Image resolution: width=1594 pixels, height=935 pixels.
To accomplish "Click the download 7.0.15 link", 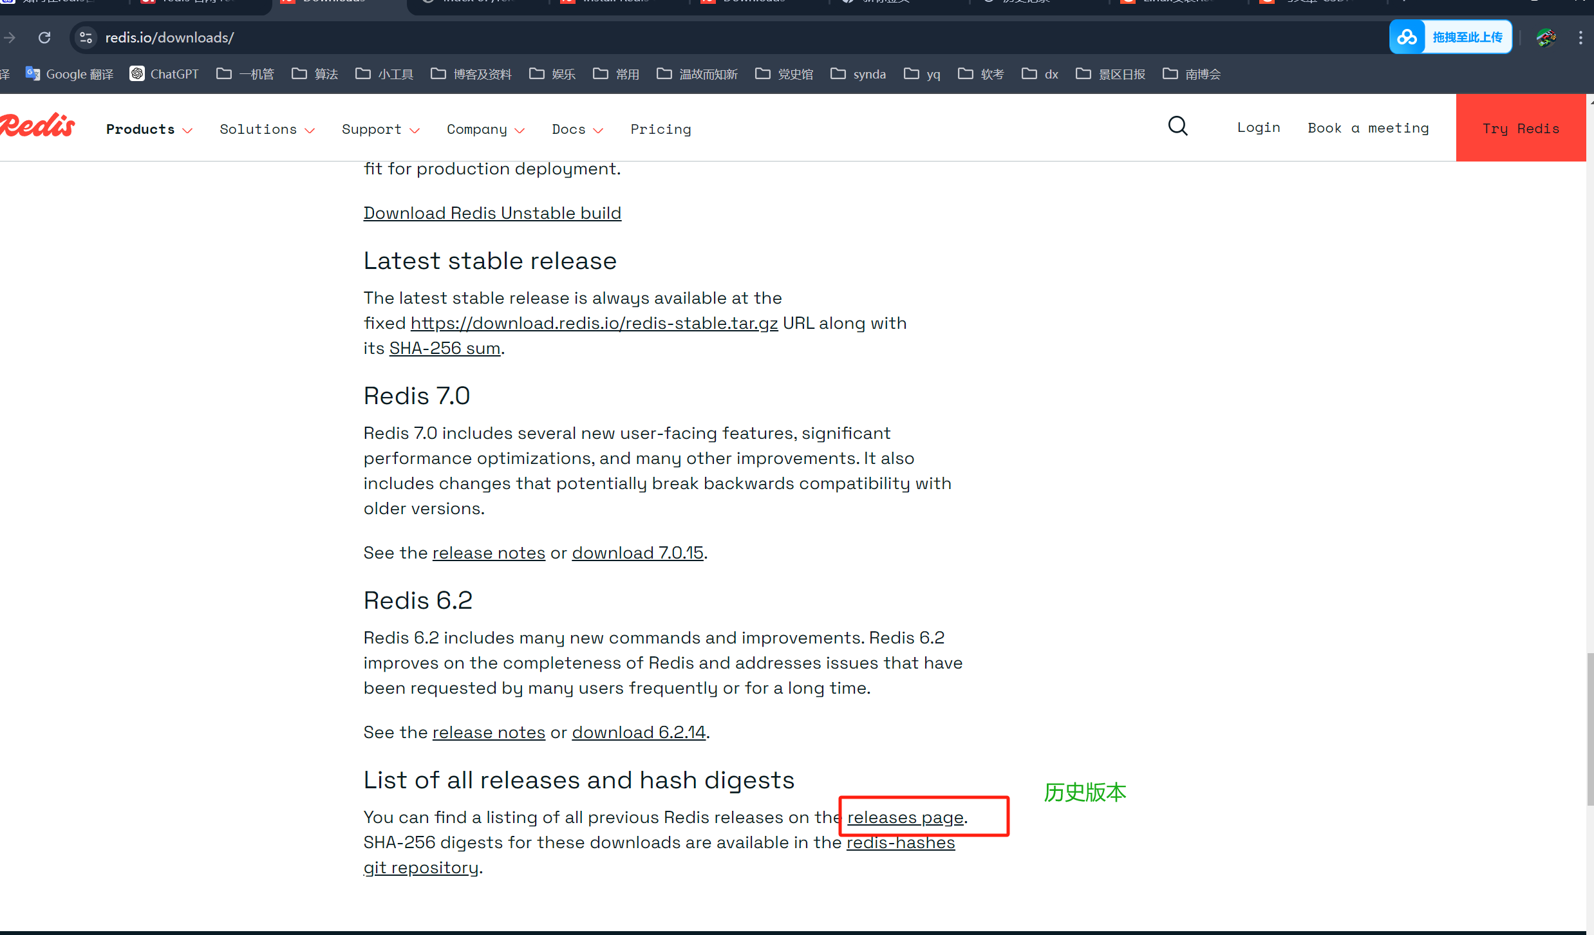I will pyautogui.click(x=637, y=553).
